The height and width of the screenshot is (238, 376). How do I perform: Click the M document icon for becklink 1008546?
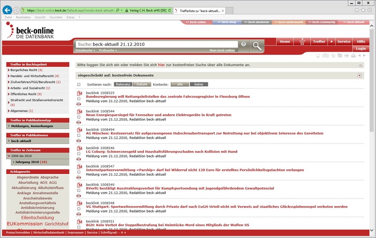79,148
